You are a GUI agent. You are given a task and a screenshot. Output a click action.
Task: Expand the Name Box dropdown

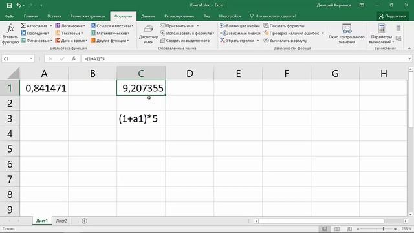tap(31, 58)
